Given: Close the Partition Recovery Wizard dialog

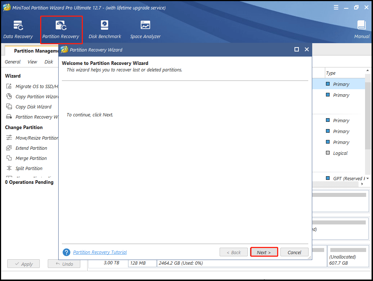Looking at the screenshot, I should [307, 49].
